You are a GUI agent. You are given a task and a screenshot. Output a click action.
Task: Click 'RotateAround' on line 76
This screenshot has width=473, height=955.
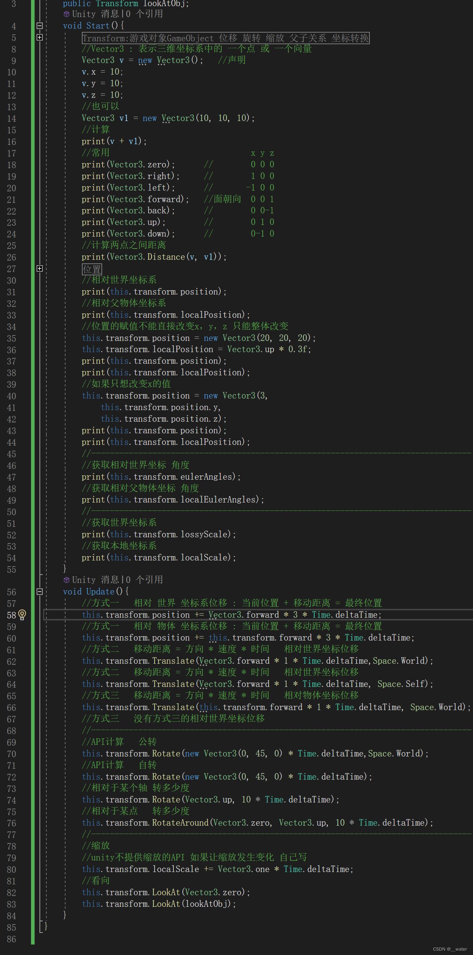coord(180,823)
